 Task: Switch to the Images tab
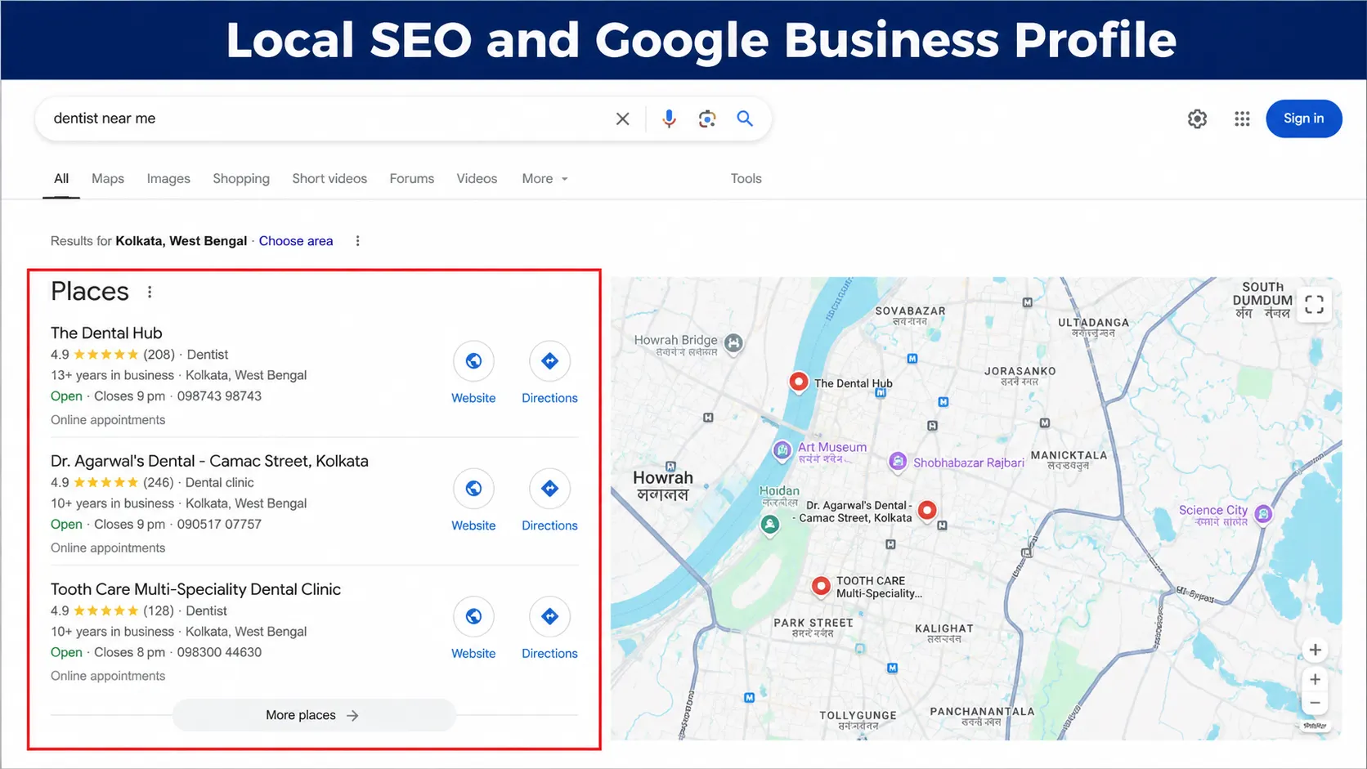168,179
